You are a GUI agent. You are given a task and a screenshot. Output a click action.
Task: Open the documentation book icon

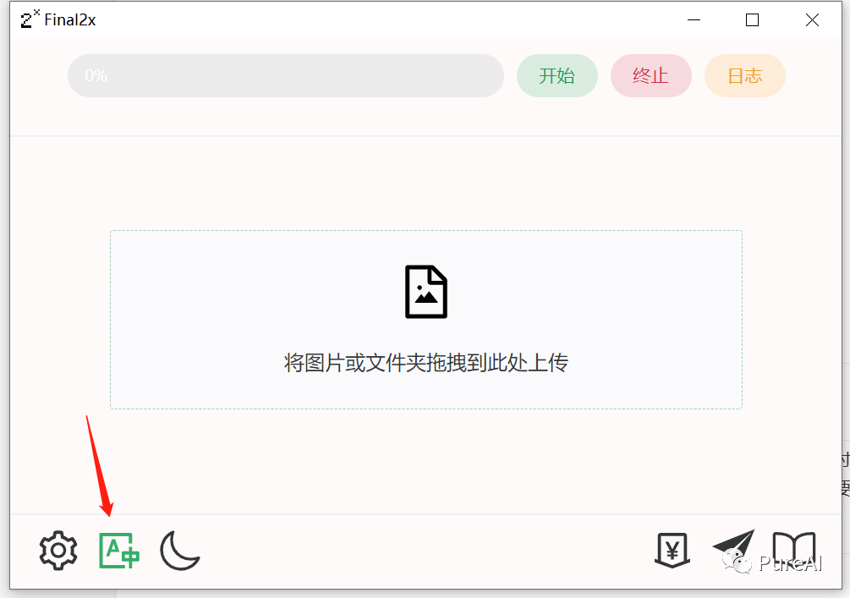[x=794, y=551]
